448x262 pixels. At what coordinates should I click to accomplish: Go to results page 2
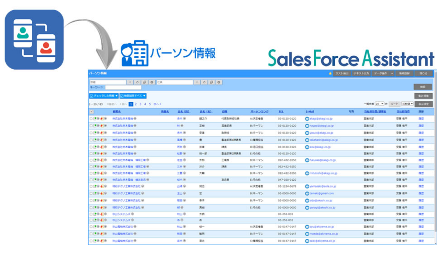point(136,104)
